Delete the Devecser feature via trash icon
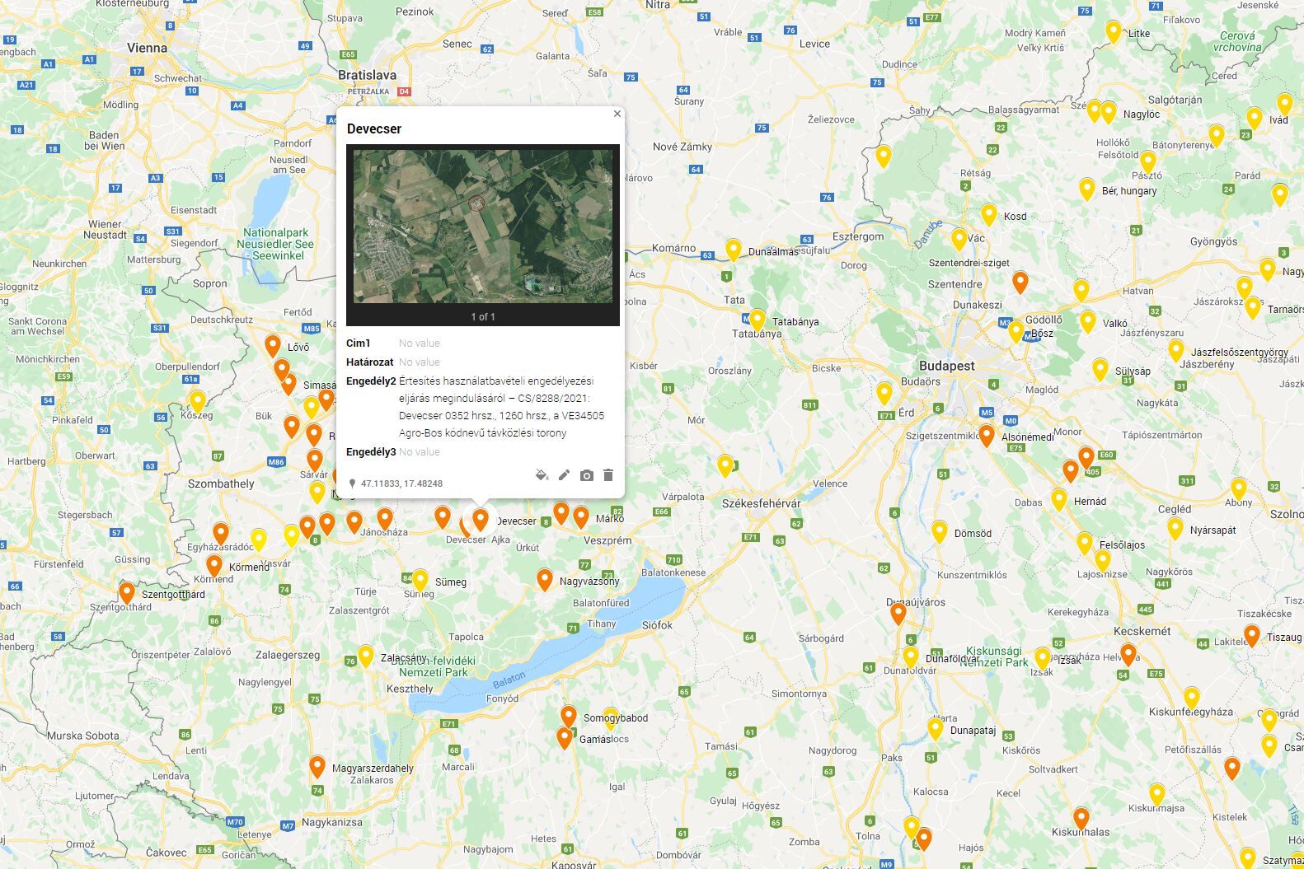Viewport: 1304px width, 869px height. (608, 475)
